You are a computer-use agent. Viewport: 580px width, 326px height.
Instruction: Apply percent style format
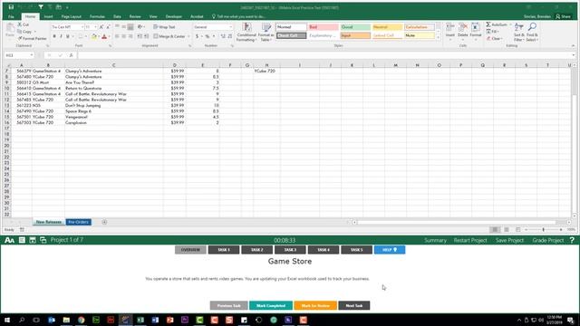[208, 36]
